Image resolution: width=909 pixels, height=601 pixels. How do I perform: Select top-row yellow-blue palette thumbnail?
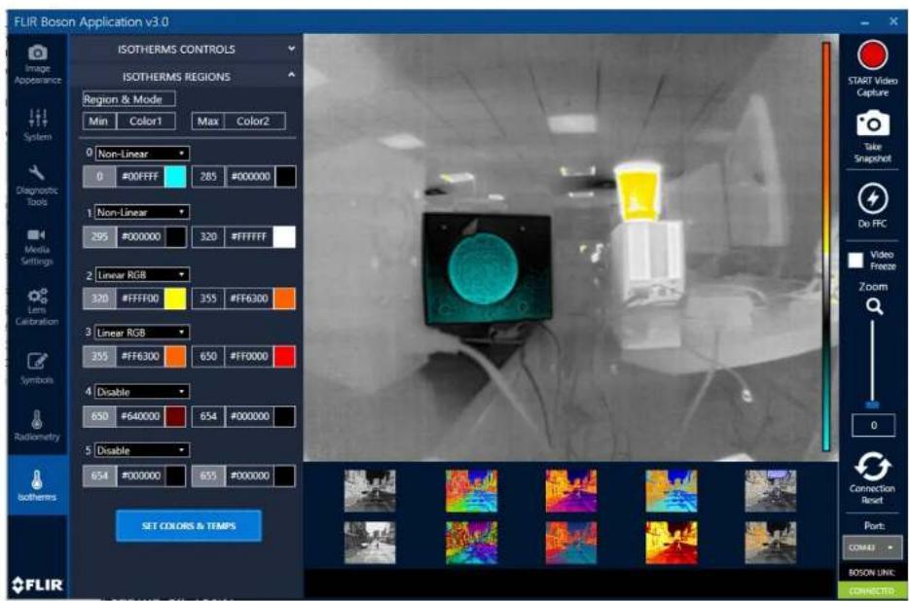coord(672,490)
